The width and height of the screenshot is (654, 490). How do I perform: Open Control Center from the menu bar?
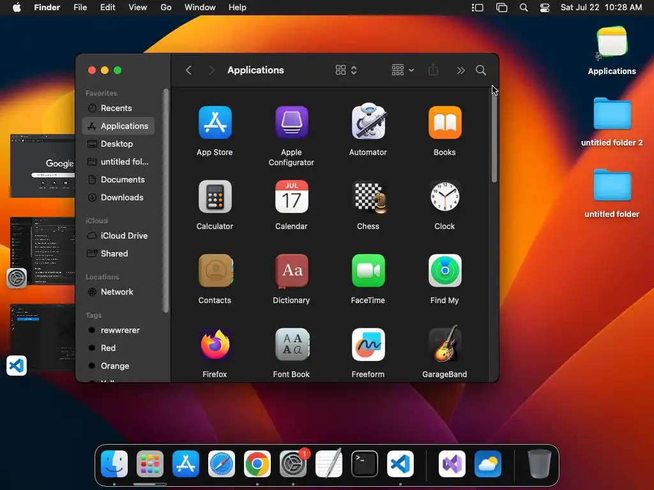(545, 8)
